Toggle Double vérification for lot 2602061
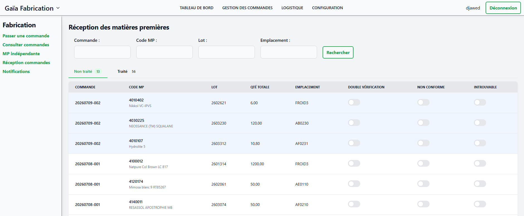 (354, 184)
